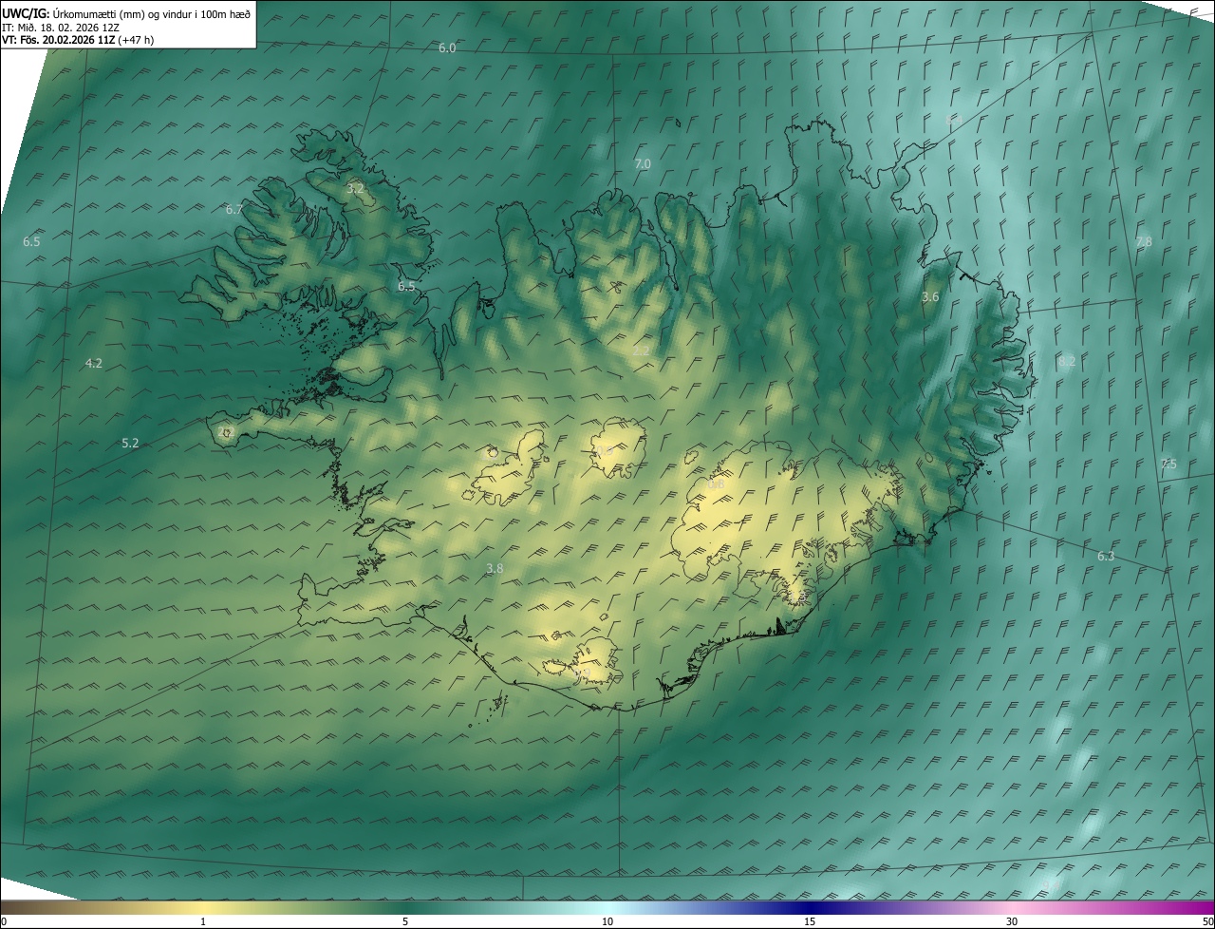Click the 0.8 value on Vatnajökull glacier
The width and height of the screenshot is (1215, 929).
click(x=716, y=484)
